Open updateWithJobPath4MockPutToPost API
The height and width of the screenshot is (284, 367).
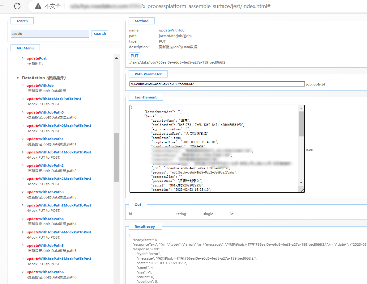pyautogui.click(x=59, y=232)
